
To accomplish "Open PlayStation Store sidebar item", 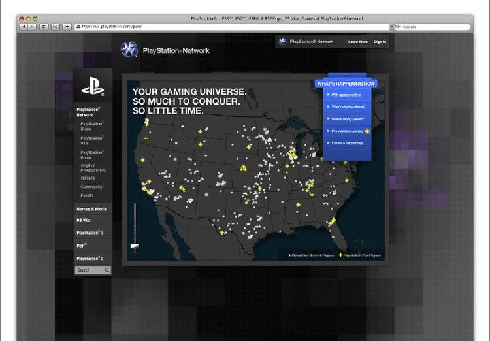I will 92,126.
